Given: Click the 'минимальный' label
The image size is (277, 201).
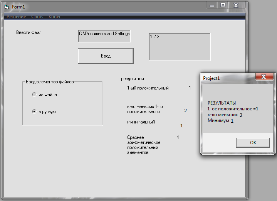Looking at the screenshot, I should click(x=141, y=122).
